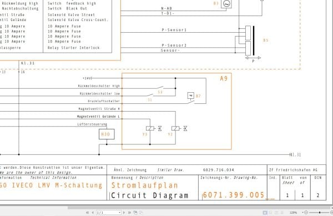This screenshot has width=333, height=216.
Task: Click the zoom out minus button
Action: 306,212
